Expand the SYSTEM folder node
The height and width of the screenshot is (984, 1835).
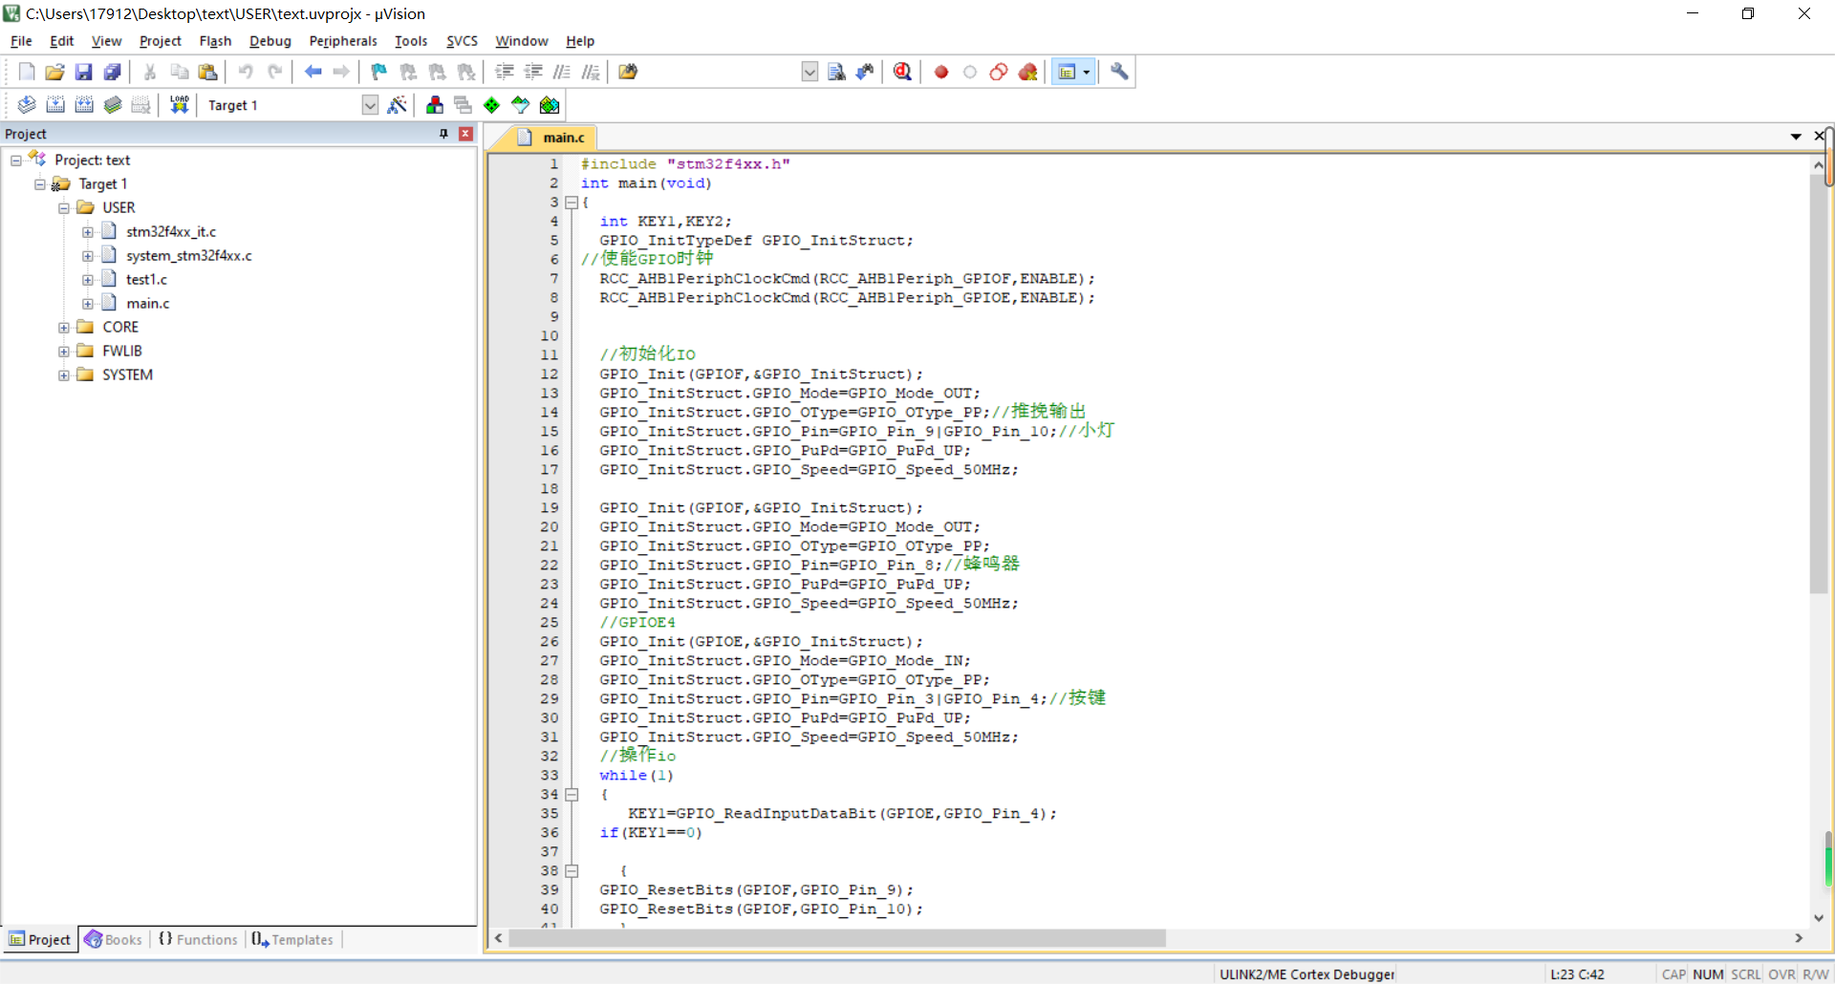point(64,375)
